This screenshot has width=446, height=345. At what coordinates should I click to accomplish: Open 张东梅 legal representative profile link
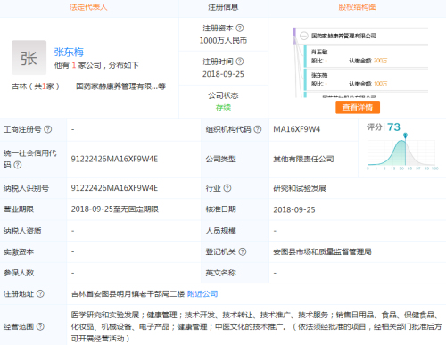click(x=69, y=52)
